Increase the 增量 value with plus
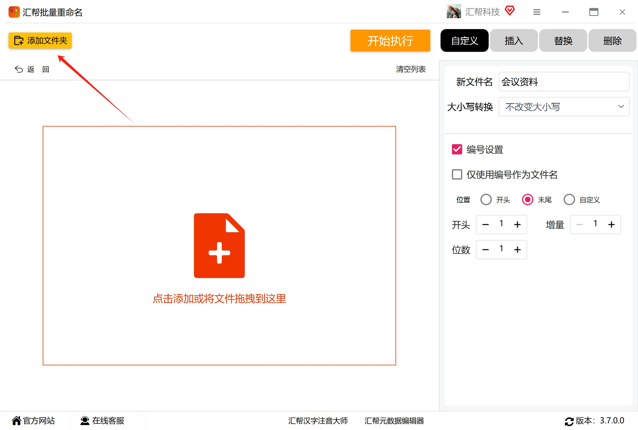 pos(611,225)
